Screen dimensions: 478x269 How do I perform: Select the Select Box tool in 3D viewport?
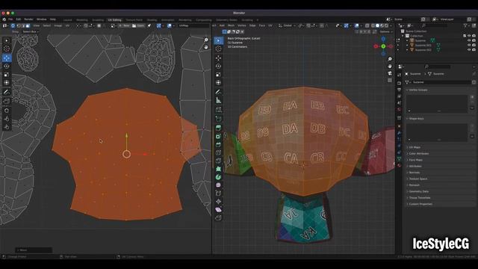click(218, 40)
